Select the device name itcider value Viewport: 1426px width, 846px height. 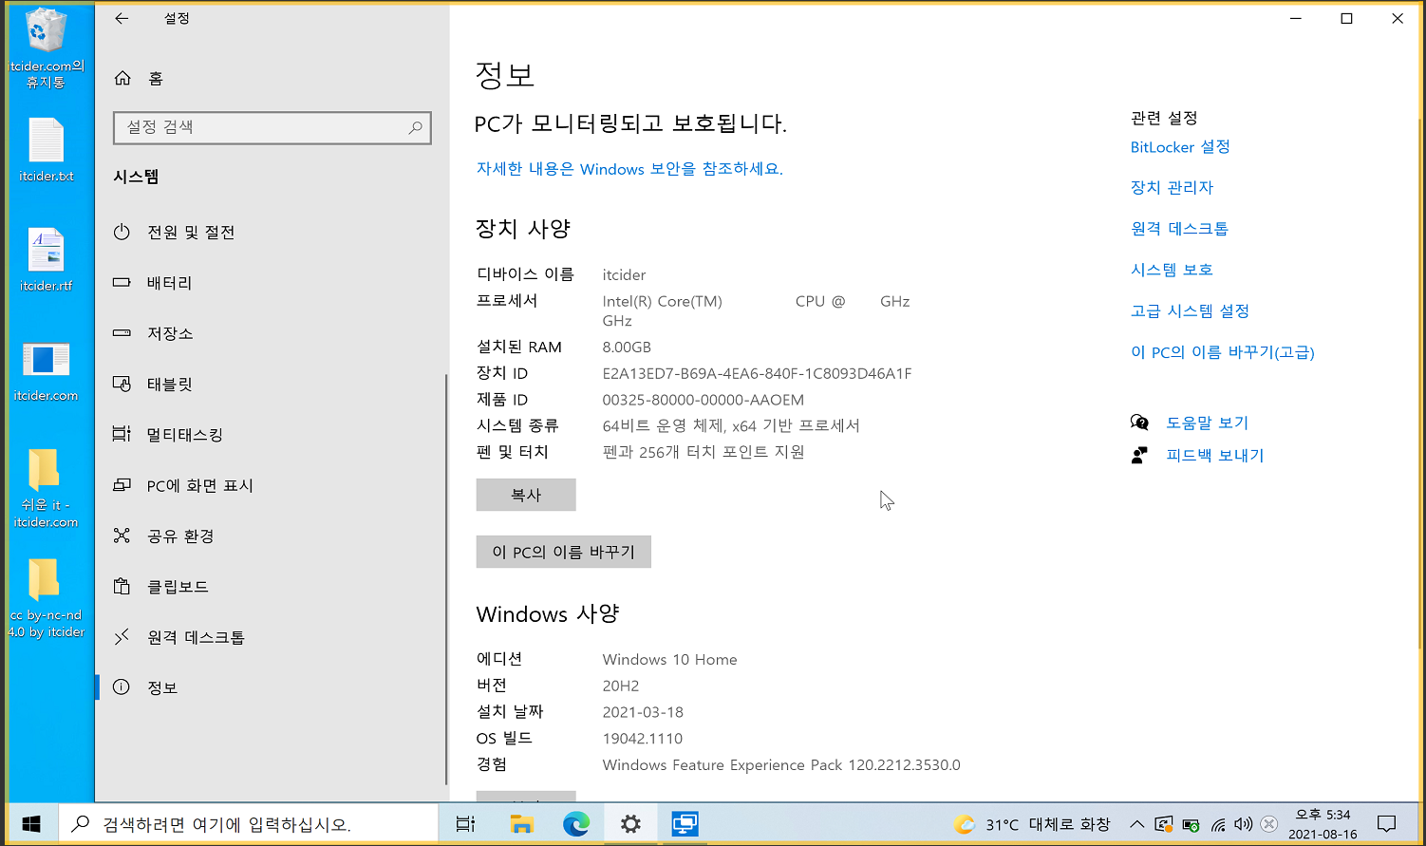[x=624, y=275]
